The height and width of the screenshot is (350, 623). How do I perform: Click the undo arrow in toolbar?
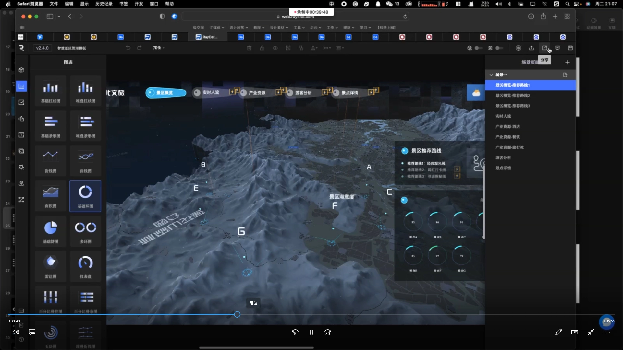pyautogui.click(x=128, y=48)
